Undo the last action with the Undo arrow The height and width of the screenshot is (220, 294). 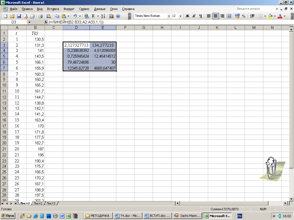click(75, 16)
